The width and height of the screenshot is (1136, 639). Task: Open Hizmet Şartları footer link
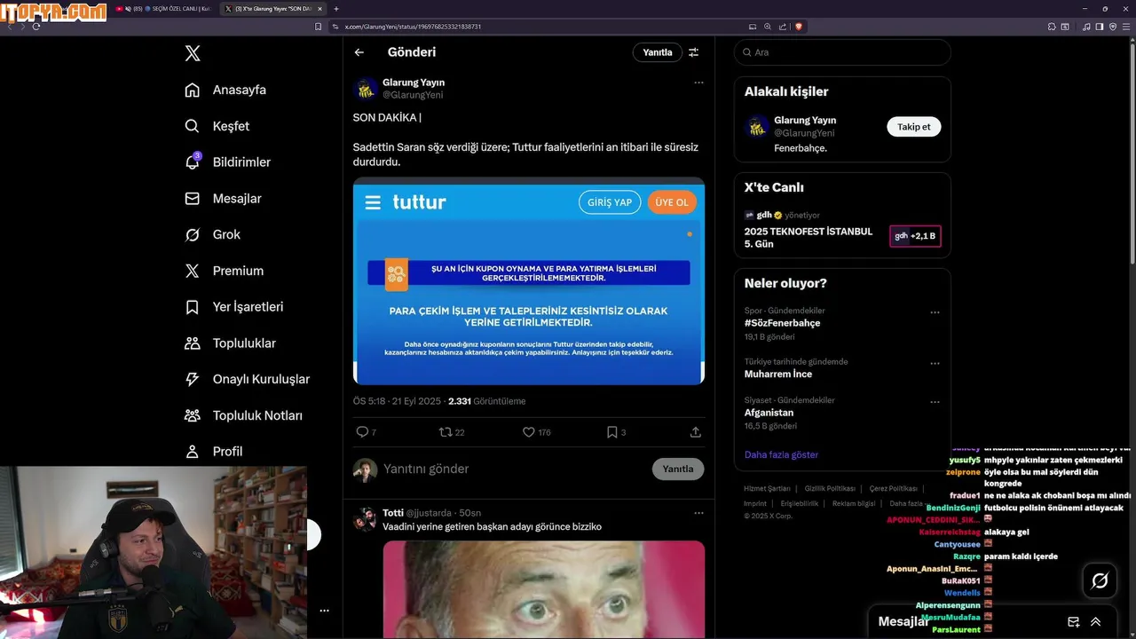[x=767, y=489]
